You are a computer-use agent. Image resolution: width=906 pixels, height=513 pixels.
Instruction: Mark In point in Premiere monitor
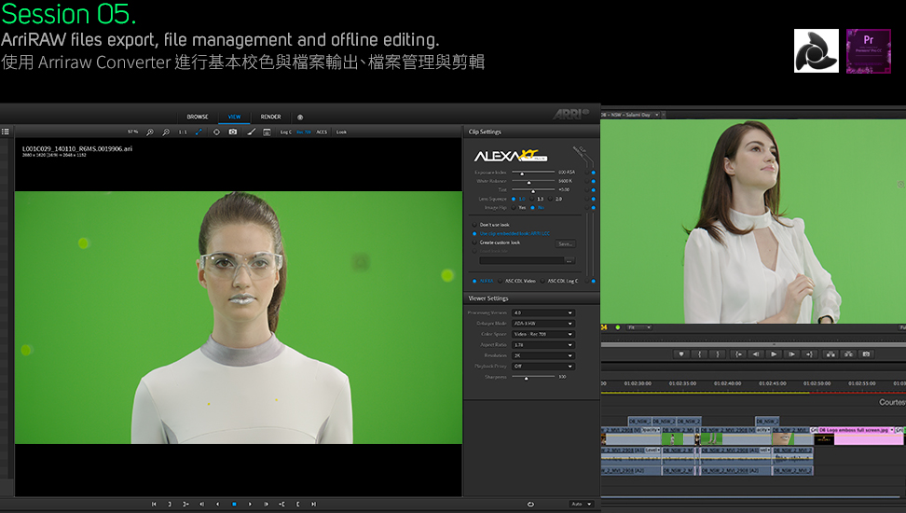700,354
